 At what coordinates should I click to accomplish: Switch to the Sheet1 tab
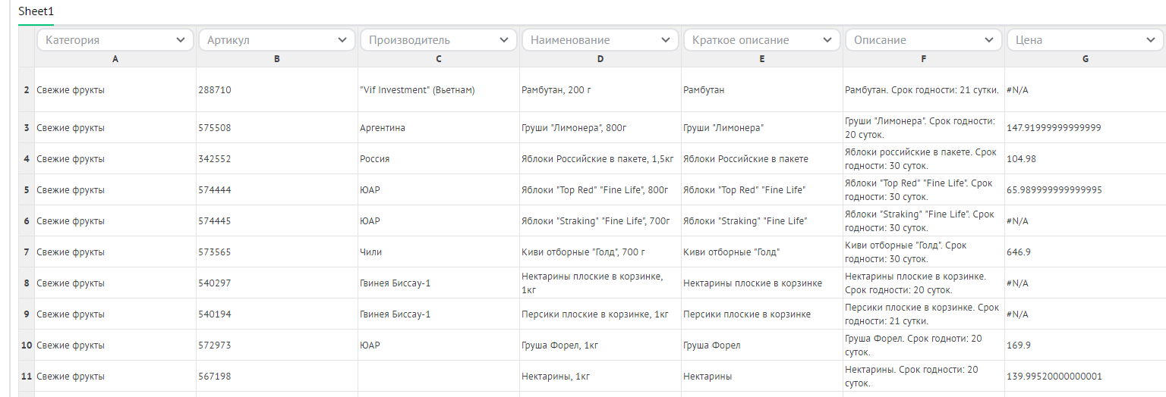pos(36,12)
